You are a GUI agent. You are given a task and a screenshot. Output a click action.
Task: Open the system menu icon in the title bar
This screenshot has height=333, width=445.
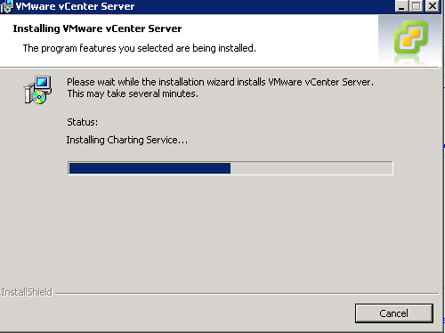coord(6,6)
